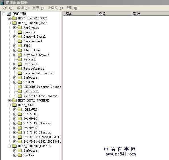The width and height of the screenshot is (169, 160).
Task: Expand the Keyboard Layout key
Action: pyautogui.click(x=15, y=55)
